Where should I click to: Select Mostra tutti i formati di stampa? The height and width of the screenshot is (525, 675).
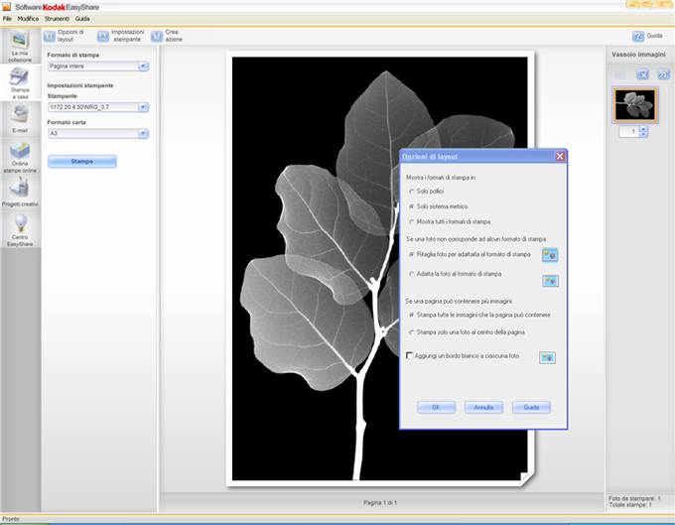(412, 222)
